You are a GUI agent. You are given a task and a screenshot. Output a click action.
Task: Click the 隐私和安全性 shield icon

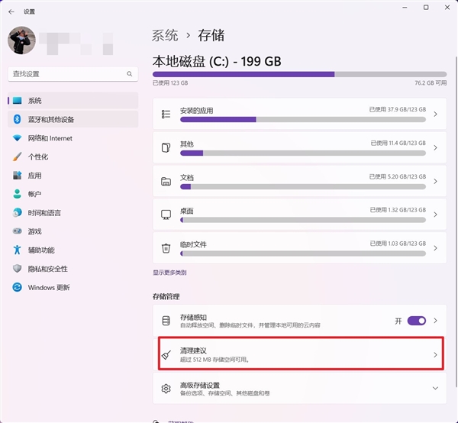18,269
